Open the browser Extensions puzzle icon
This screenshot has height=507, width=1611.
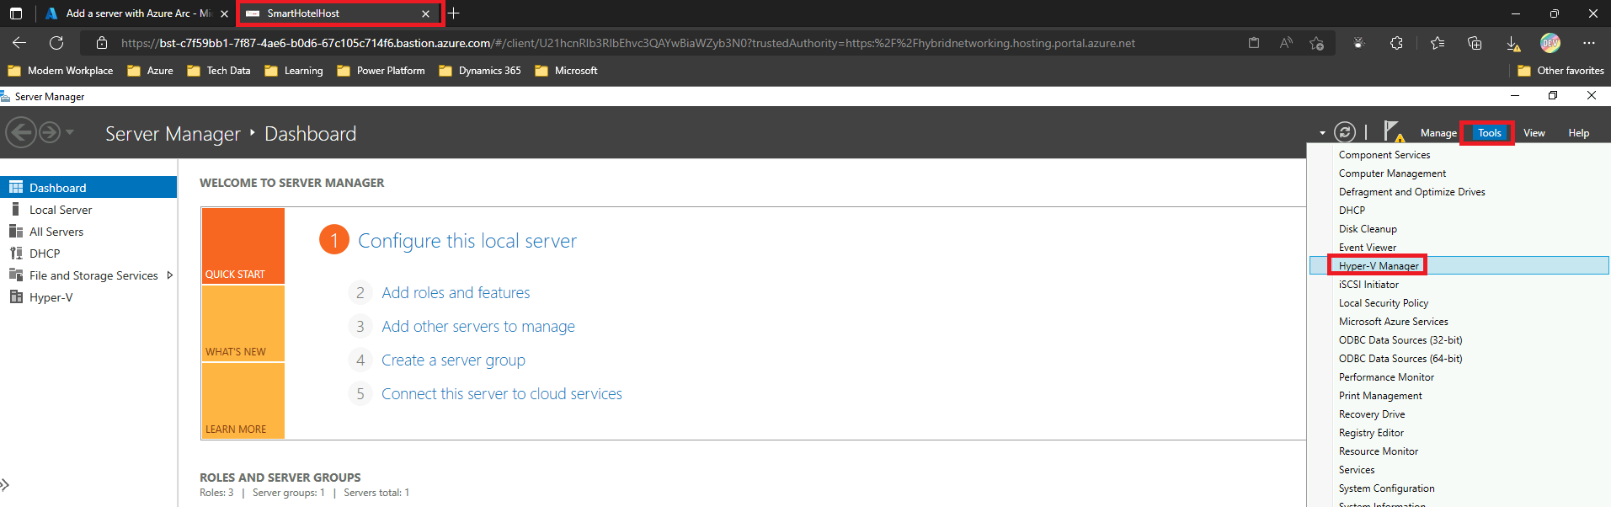pyautogui.click(x=1396, y=43)
